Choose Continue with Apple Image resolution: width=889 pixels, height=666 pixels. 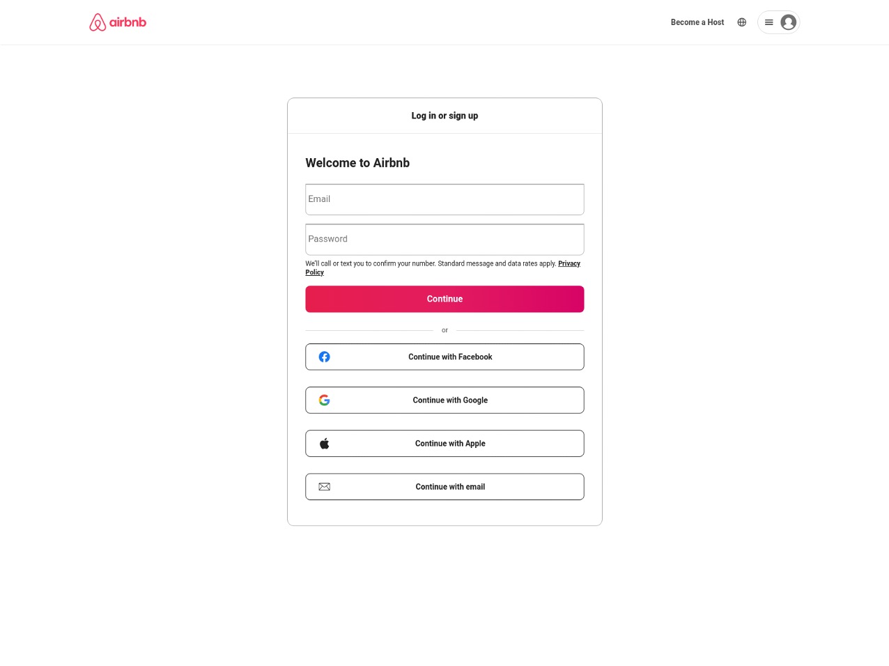tap(450, 444)
